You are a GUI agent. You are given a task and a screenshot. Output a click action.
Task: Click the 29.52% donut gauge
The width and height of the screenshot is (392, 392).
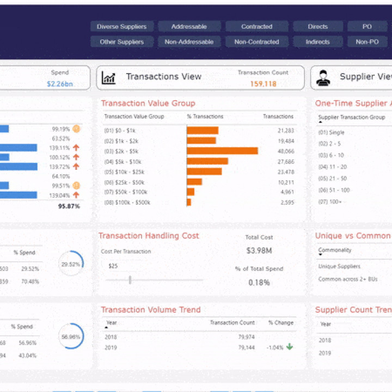tap(71, 264)
